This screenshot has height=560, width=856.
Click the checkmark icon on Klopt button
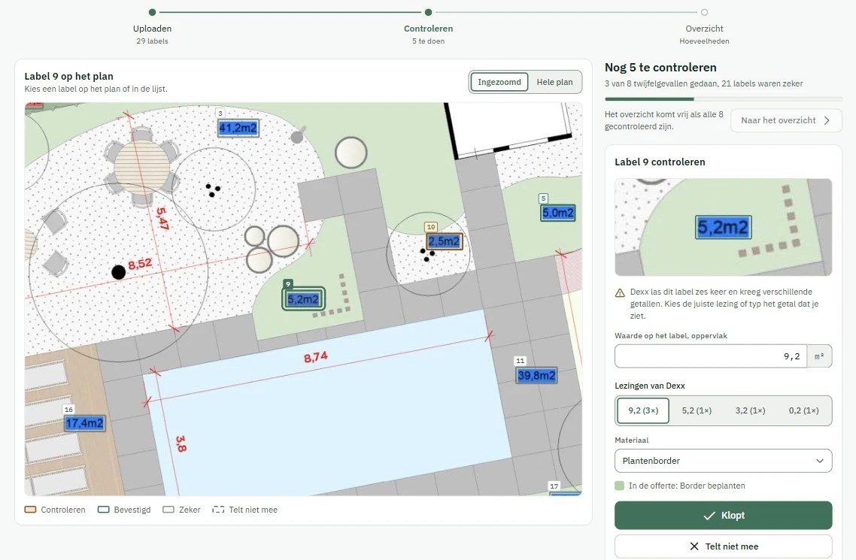click(709, 516)
